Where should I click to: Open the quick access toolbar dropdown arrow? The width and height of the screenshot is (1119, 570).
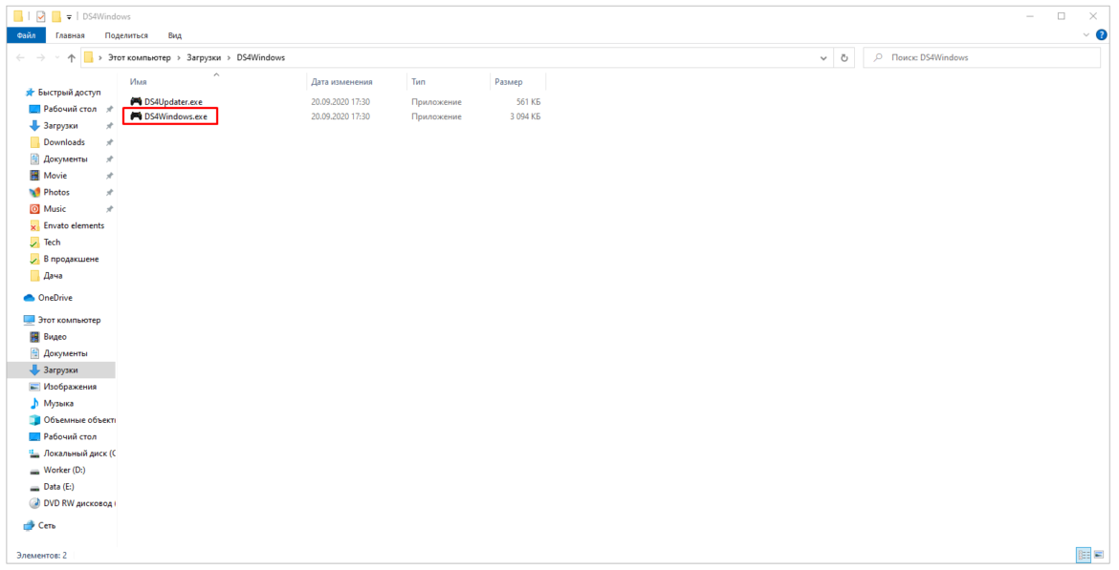[70, 16]
